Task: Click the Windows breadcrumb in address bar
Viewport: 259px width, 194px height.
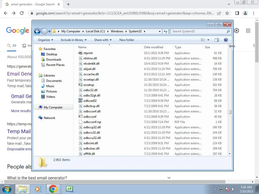Action: [x=117, y=31]
